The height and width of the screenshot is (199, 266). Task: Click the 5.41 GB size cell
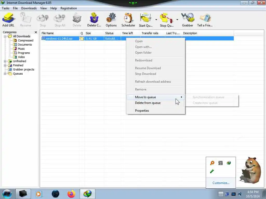(x=94, y=39)
